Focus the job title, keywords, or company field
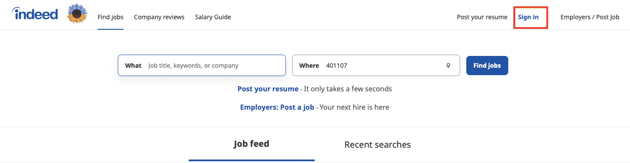The width and height of the screenshot is (630, 163). 215,66
